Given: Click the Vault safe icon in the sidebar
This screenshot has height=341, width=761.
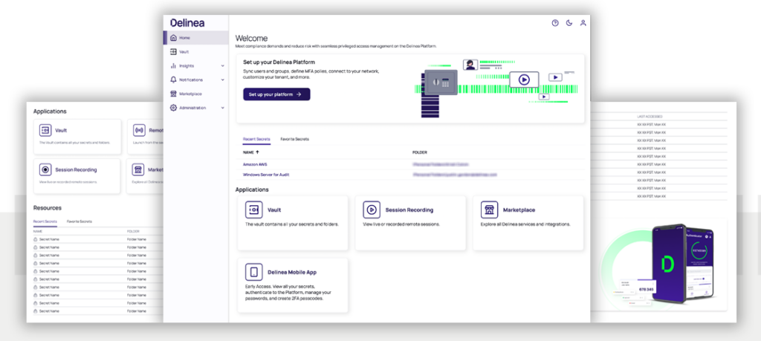Looking at the screenshot, I should (x=173, y=52).
